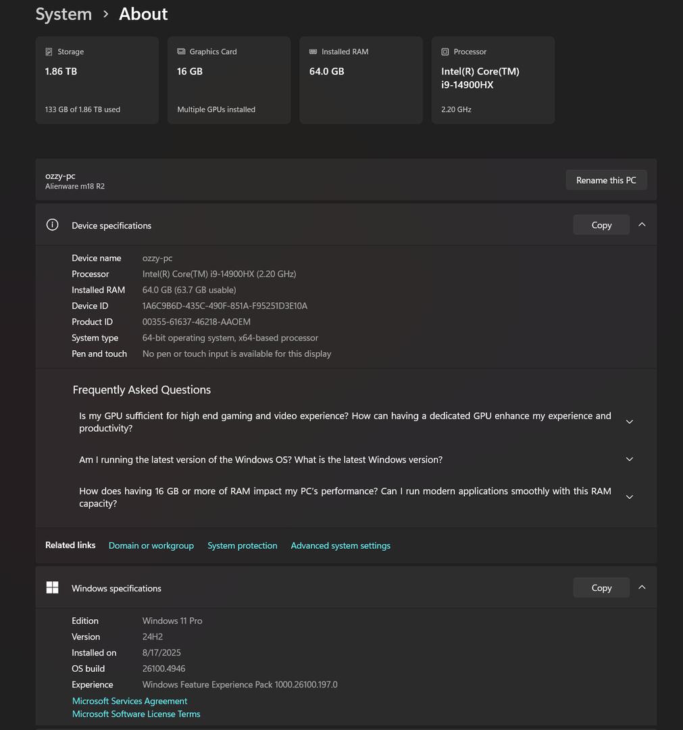
Task: Open Microsoft Services Agreement link
Action: click(130, 701)
